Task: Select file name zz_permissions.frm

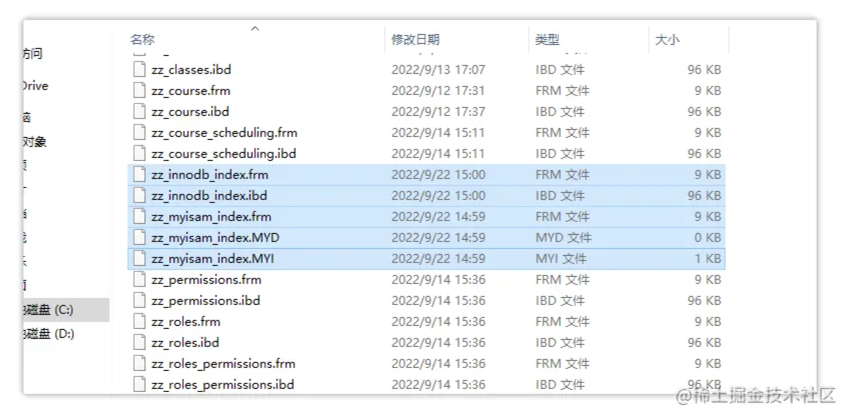Action: tap(206, 279)
